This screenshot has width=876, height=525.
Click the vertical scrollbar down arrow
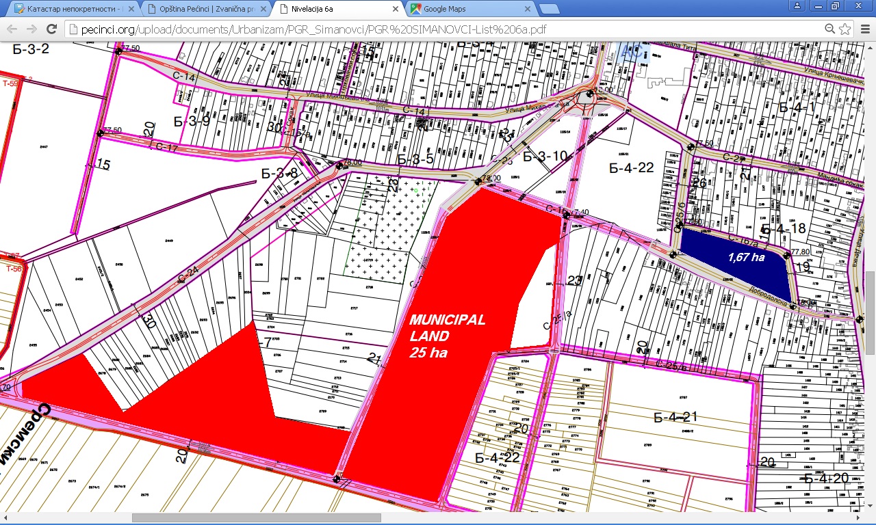coord(870,506)
